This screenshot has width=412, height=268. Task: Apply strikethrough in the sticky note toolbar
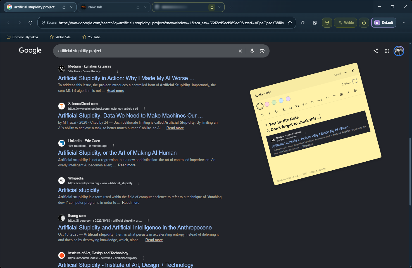(284, 109)
